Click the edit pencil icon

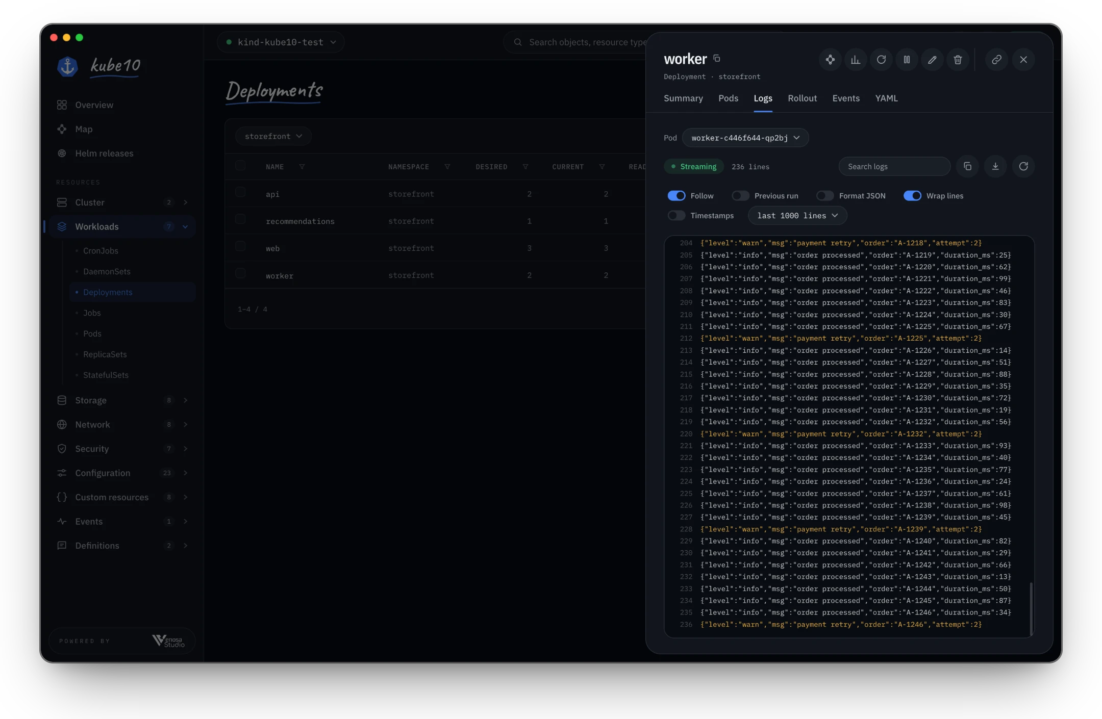click(932, 60)
